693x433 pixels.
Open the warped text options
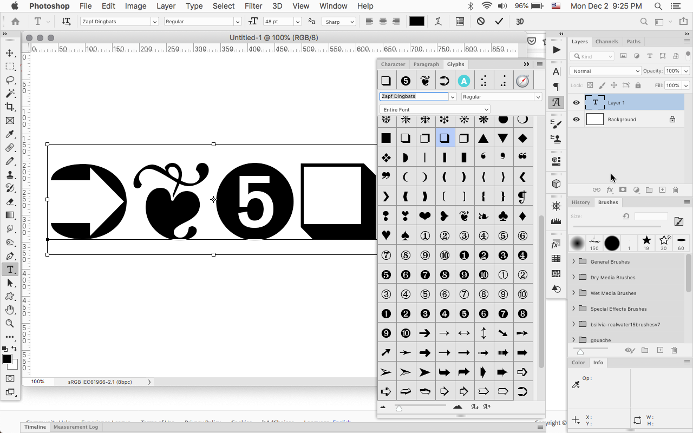point(438,22)
